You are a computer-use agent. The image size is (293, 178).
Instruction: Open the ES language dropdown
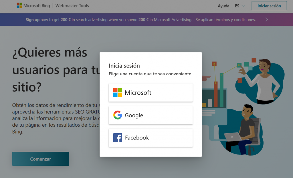pos(240,6)
